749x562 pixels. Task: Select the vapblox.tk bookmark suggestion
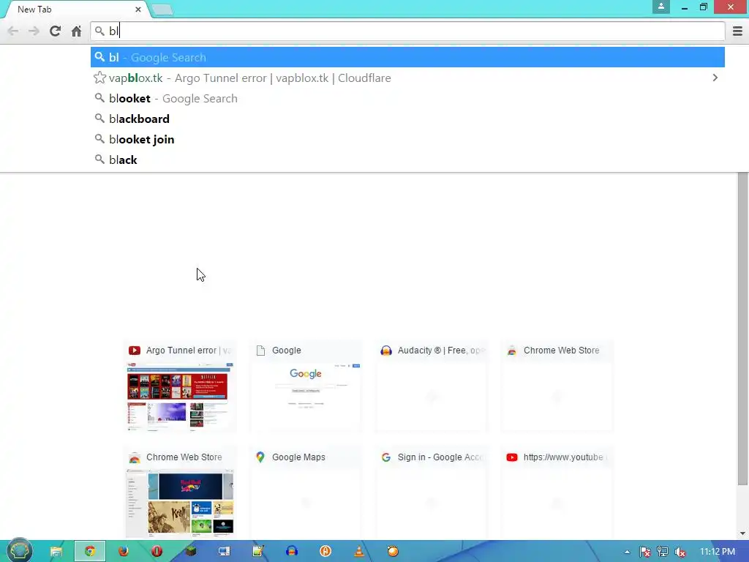pyautogui.click(x=407, y=78)
